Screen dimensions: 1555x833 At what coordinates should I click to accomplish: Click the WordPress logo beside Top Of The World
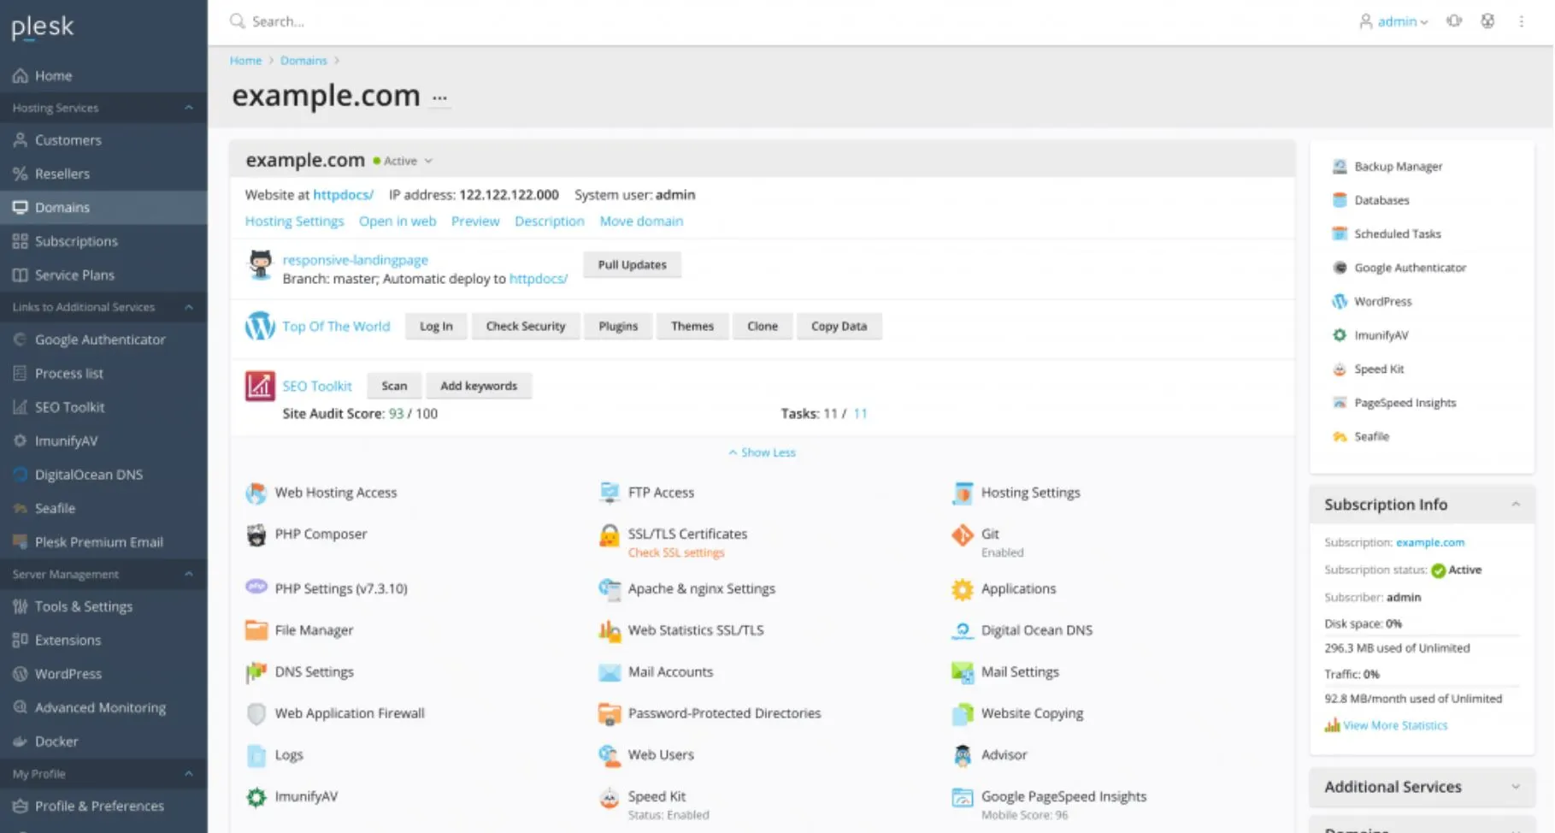[260, 326]
